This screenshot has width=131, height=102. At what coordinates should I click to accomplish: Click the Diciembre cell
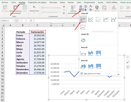click(23, 73)
